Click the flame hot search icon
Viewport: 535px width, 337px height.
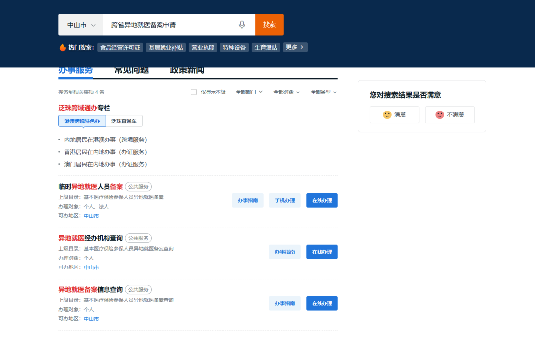(x=63, y=47)
